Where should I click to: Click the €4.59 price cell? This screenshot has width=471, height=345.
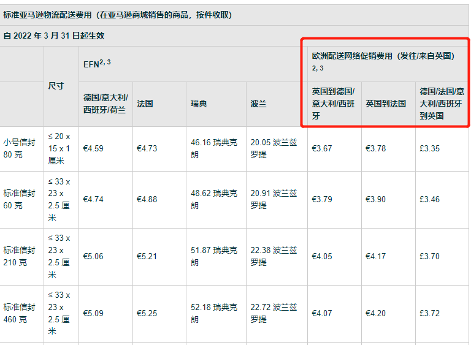point(93,148)
